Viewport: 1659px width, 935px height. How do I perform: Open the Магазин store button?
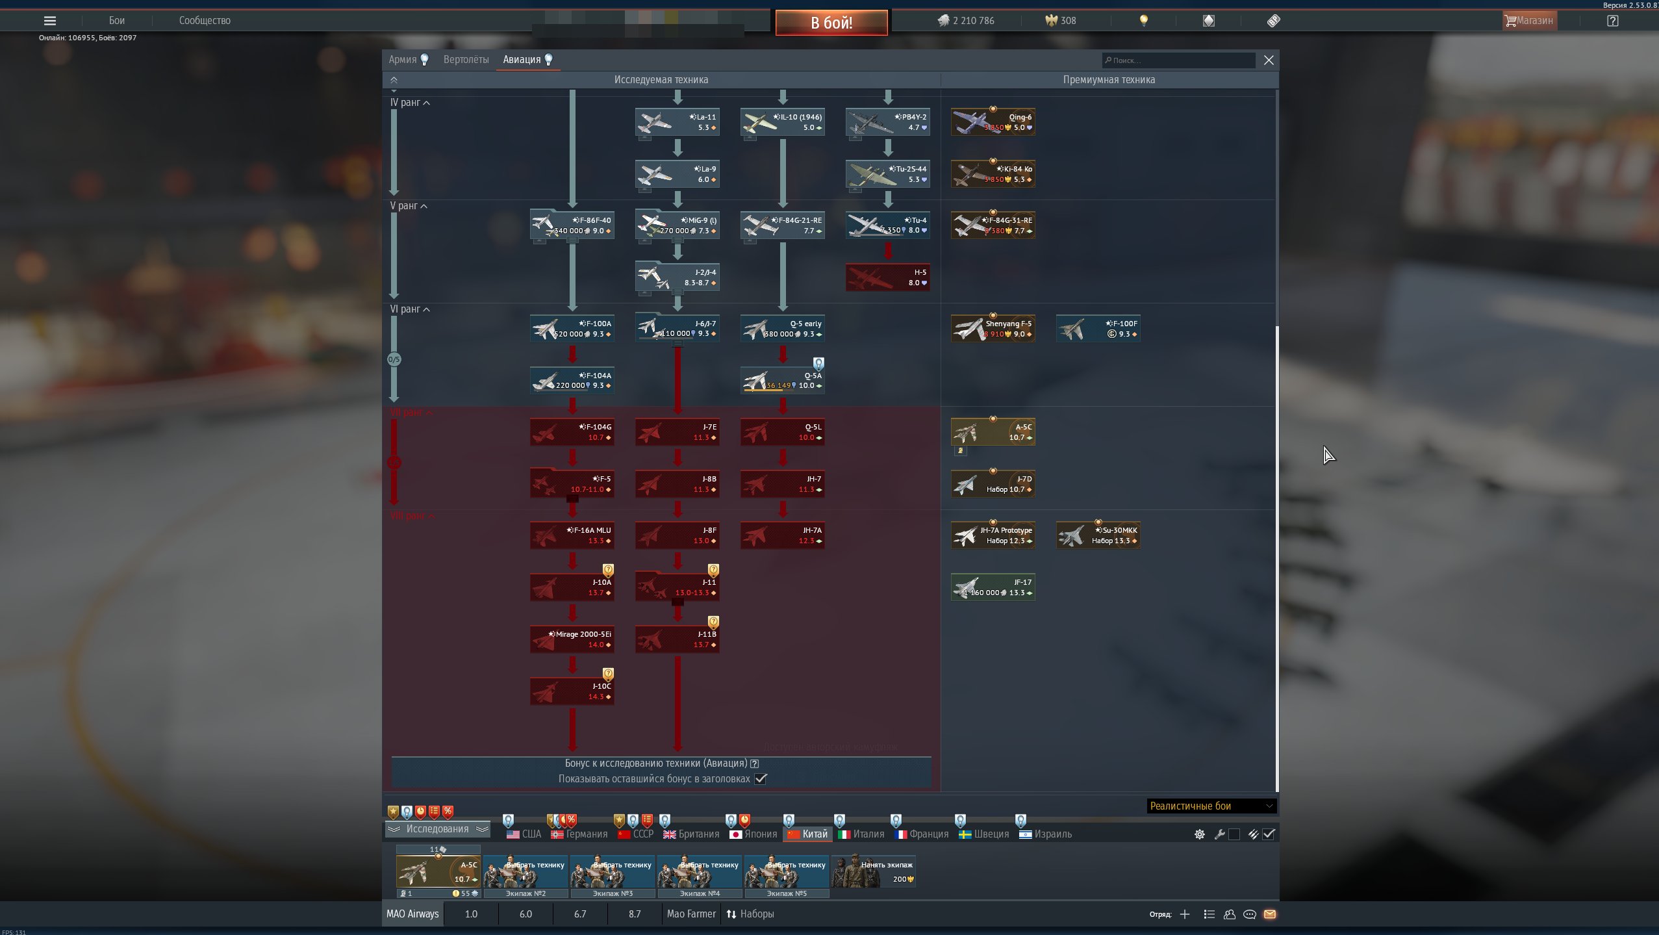pos(1528,21)
